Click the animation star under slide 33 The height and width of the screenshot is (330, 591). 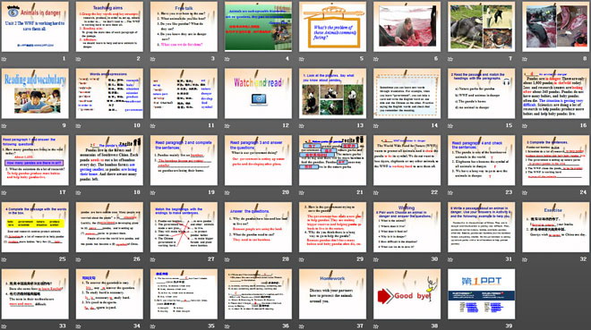point(4,326)
